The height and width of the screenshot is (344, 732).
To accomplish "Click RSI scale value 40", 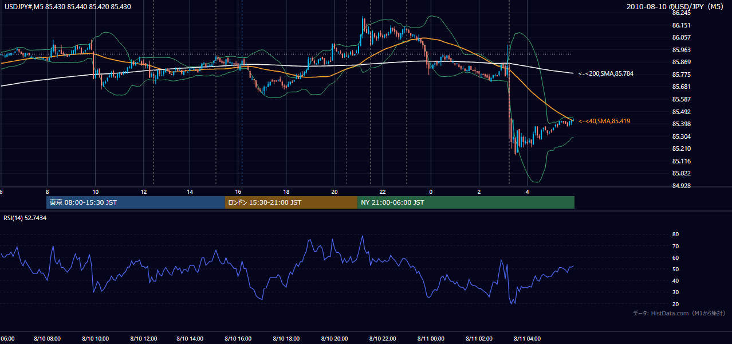I will [675, 280].
